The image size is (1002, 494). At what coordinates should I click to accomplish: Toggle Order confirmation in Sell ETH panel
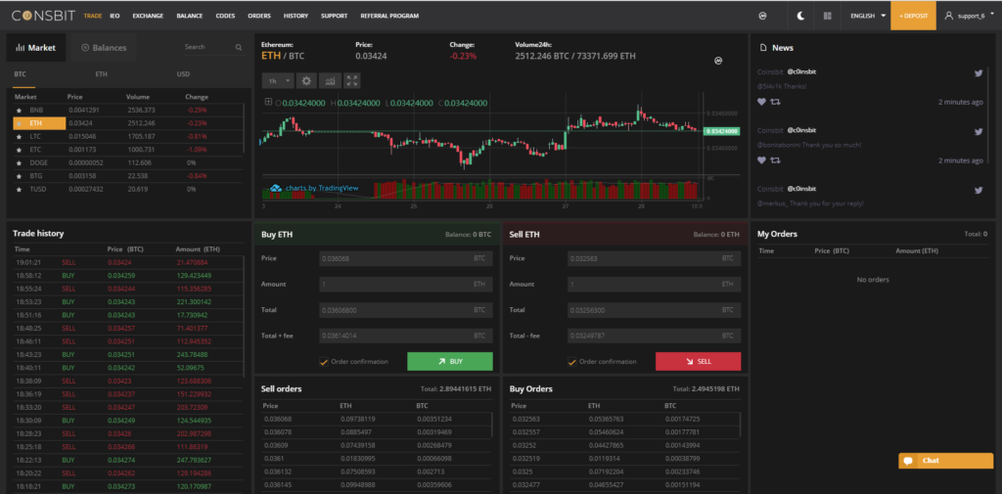[x=571, y=362]
